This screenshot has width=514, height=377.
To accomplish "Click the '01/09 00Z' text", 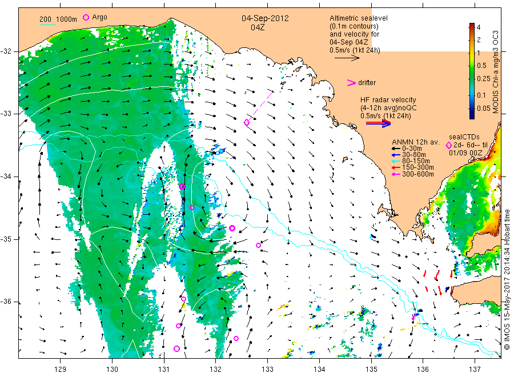I will click(x=465, y=153).
